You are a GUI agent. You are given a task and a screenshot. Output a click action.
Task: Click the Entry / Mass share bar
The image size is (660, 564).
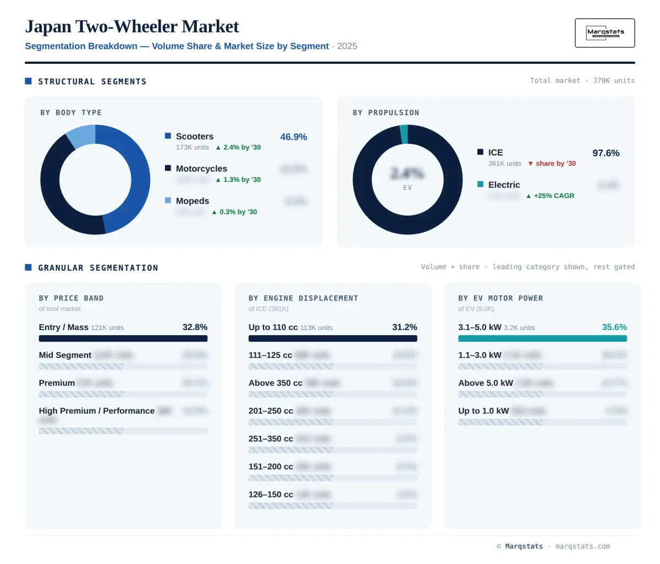(123, 338)
